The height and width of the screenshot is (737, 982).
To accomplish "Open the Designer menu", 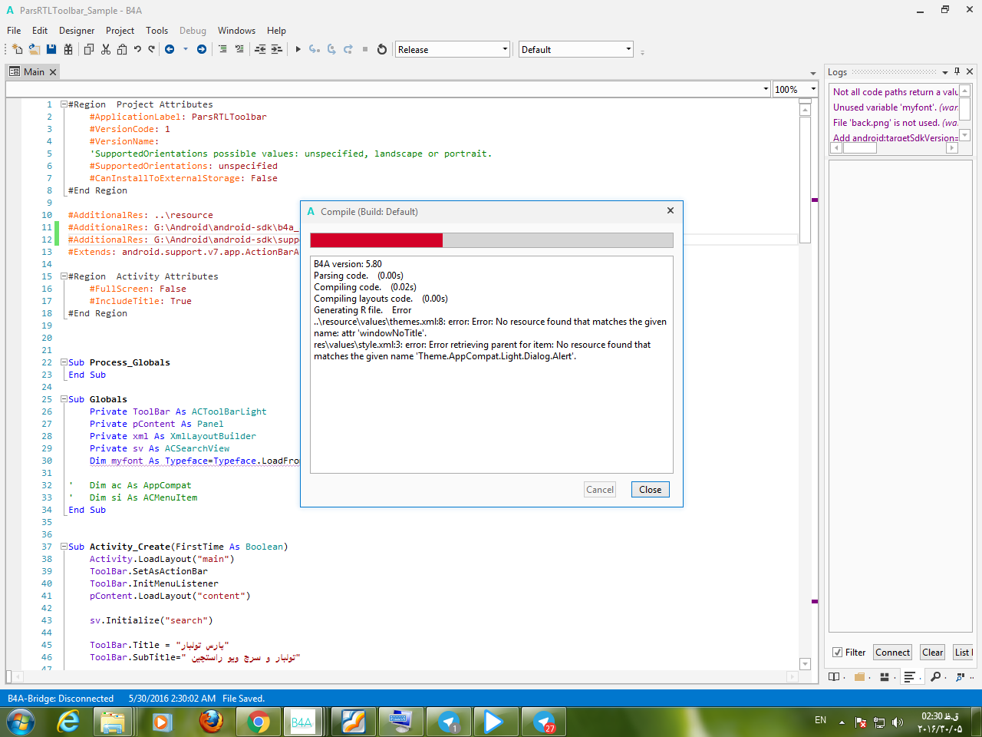I will pos(77,31).
